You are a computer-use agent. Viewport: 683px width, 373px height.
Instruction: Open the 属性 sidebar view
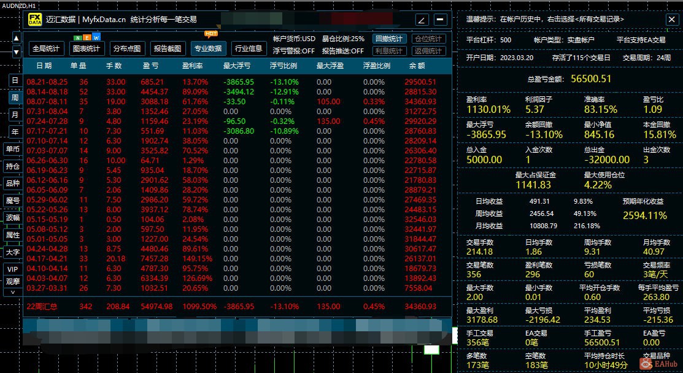click(13, 235)
